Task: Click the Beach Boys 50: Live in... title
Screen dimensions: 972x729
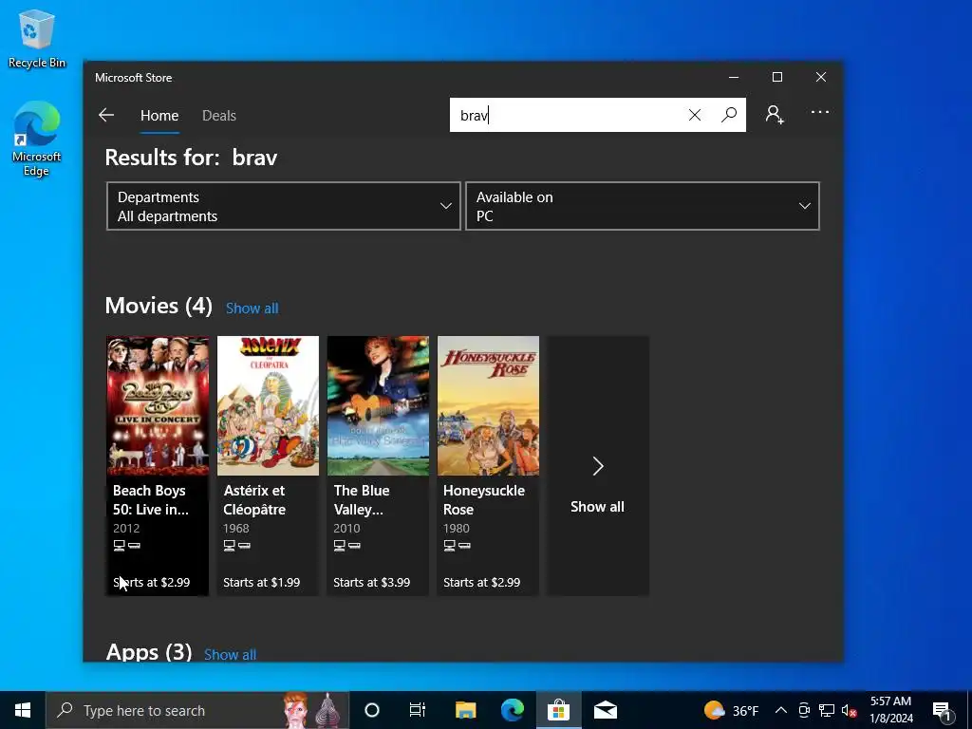Action: [151, 499]
